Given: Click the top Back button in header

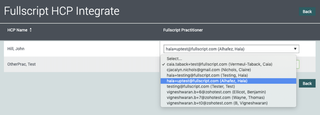Looking at the screenshot, I should [x=307, y=12].
